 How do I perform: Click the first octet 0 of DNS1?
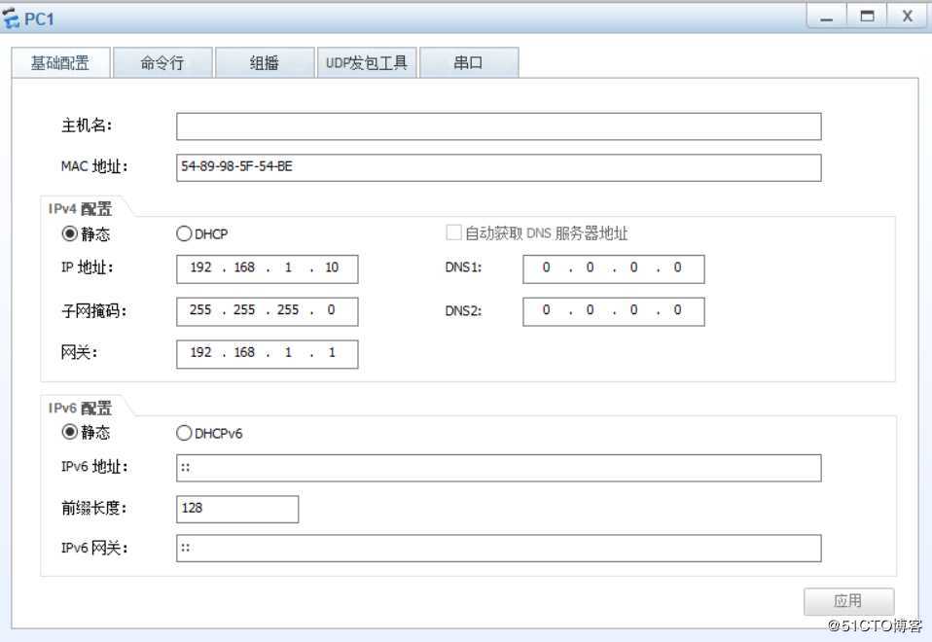[x=546, y=267]
